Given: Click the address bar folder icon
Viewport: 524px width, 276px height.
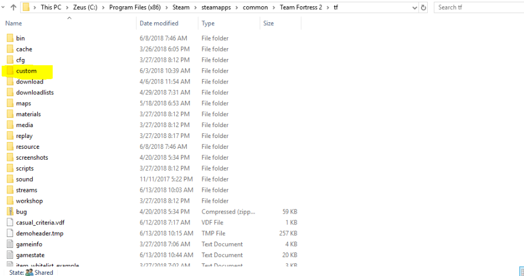Looking at the screenshot, I should [26, 7].
